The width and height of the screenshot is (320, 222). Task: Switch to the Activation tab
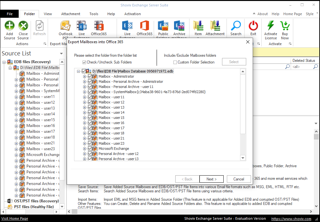coord(132,14)
